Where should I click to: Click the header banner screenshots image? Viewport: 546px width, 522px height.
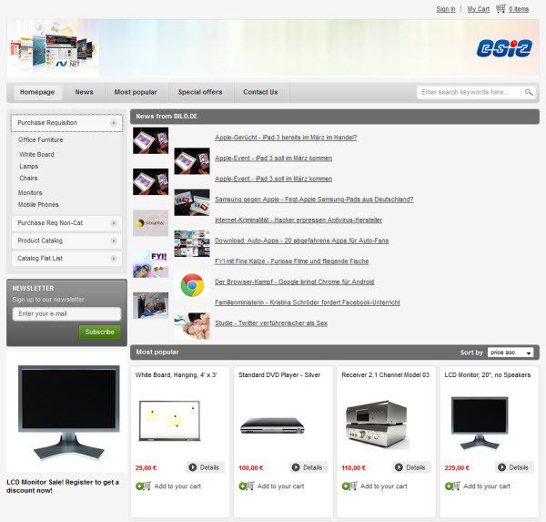(53, 47)
